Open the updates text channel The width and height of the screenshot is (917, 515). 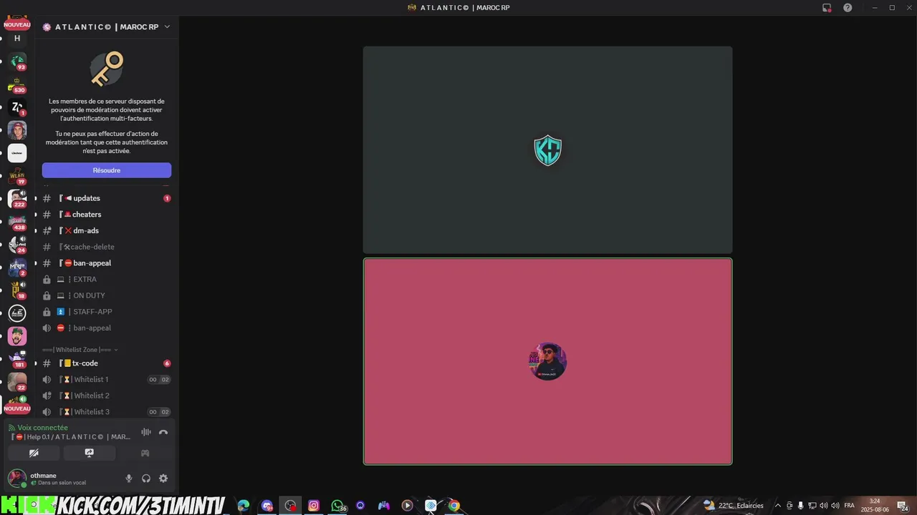pos(107,198)
